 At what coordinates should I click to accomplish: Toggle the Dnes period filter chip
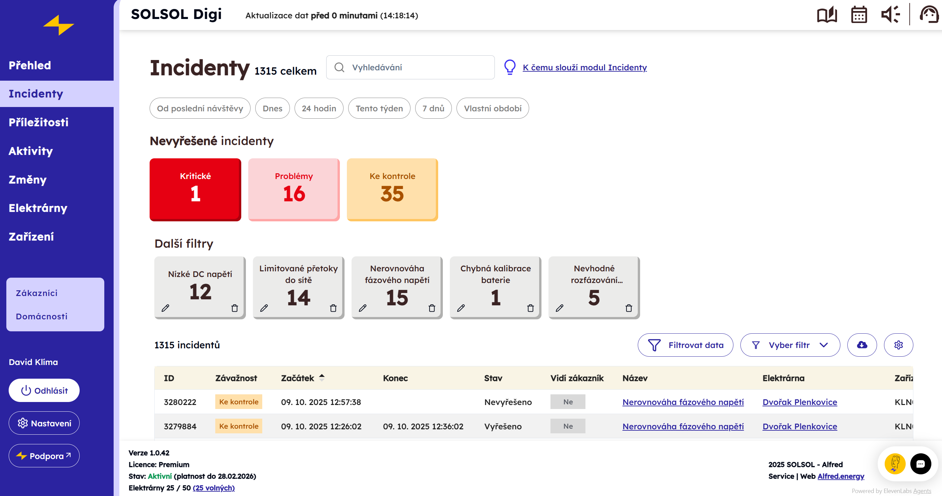(273, 108)
